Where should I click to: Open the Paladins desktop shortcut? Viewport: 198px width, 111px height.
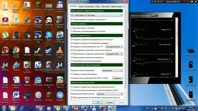point(16,66)
